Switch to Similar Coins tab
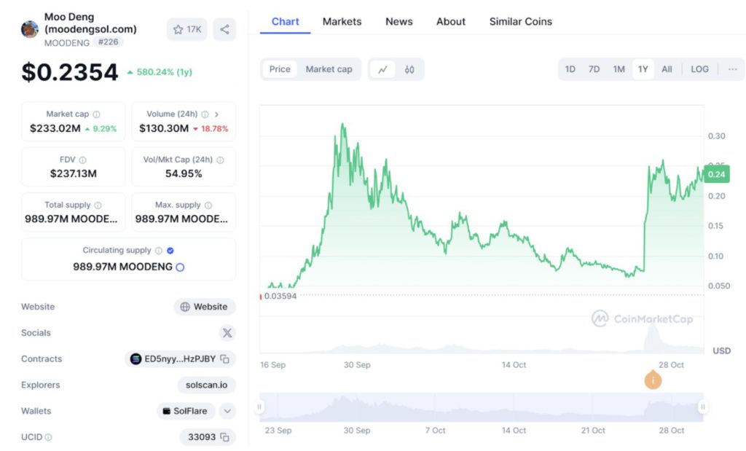 [520, 22]
